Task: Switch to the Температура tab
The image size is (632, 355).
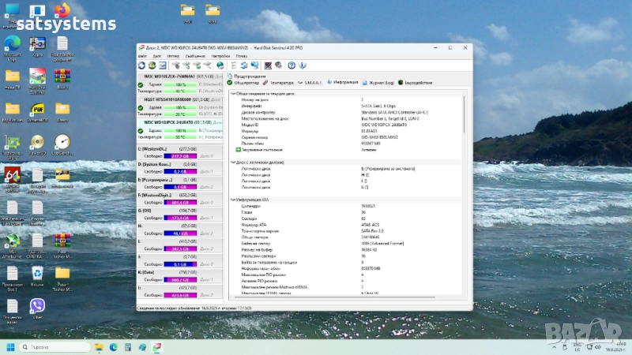Action: click(x=278, y=82)
